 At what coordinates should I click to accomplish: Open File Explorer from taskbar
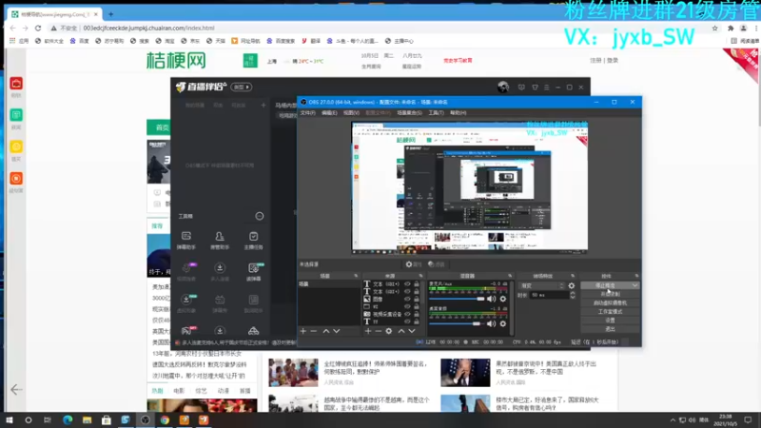87,419
